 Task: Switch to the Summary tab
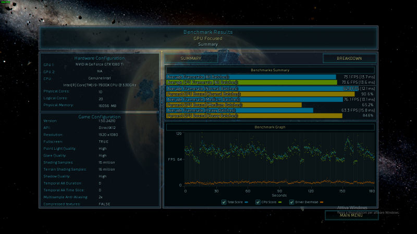tap(191, 58)
